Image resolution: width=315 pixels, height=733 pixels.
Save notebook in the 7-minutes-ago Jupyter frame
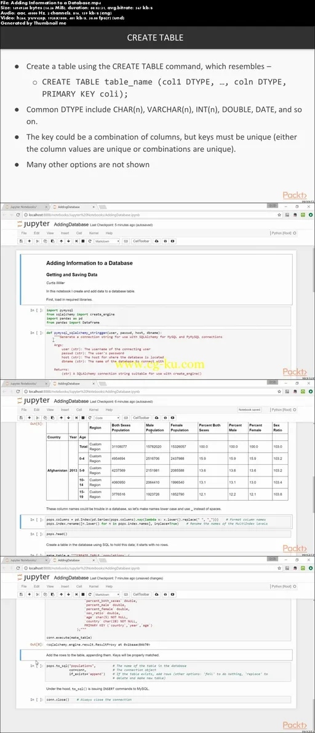tap(22, 593)
